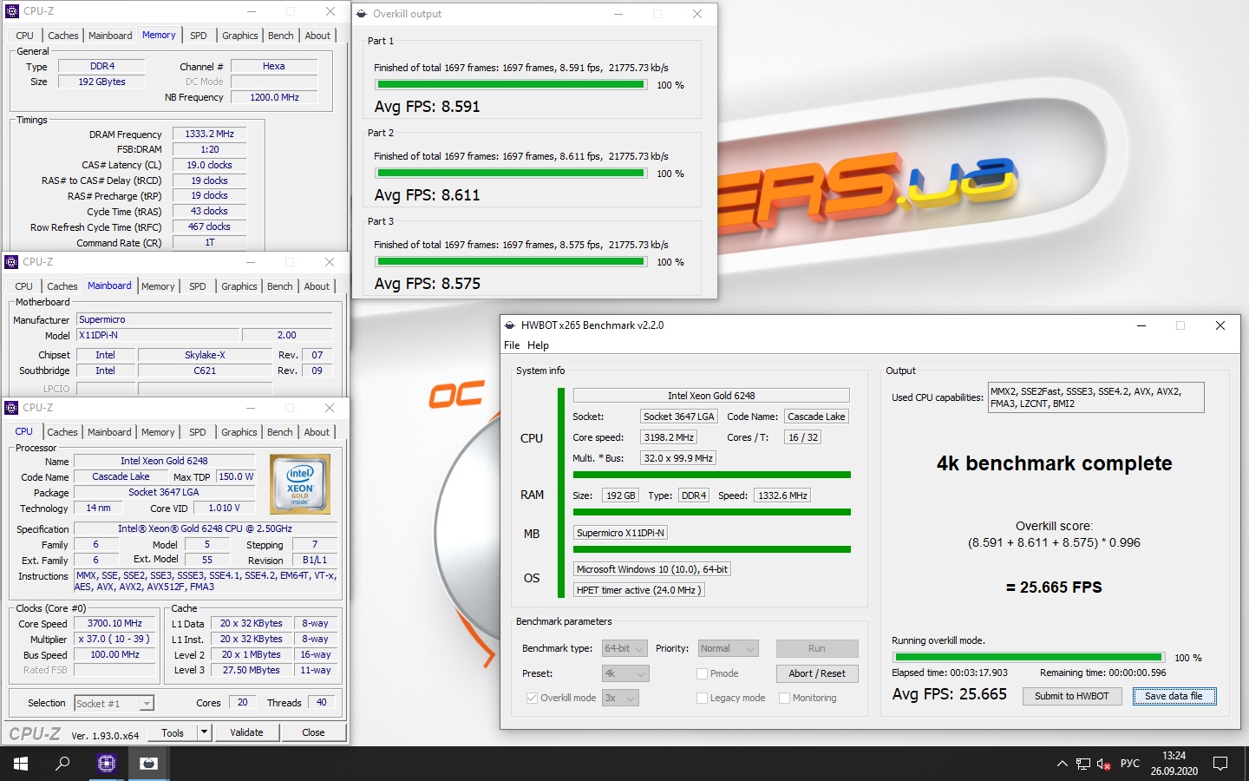Image resolution: width=1249 pixels, height=781 pixels.
Task: Click the Intel Xeon Gold processor logo
Action: point(300,484)
